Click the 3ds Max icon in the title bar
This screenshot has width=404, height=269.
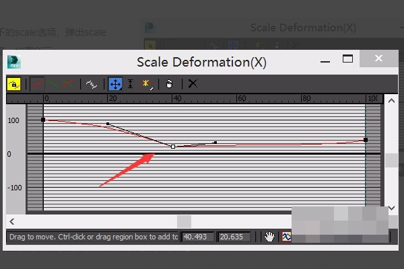pyautogui.click(x=14, y=62)
